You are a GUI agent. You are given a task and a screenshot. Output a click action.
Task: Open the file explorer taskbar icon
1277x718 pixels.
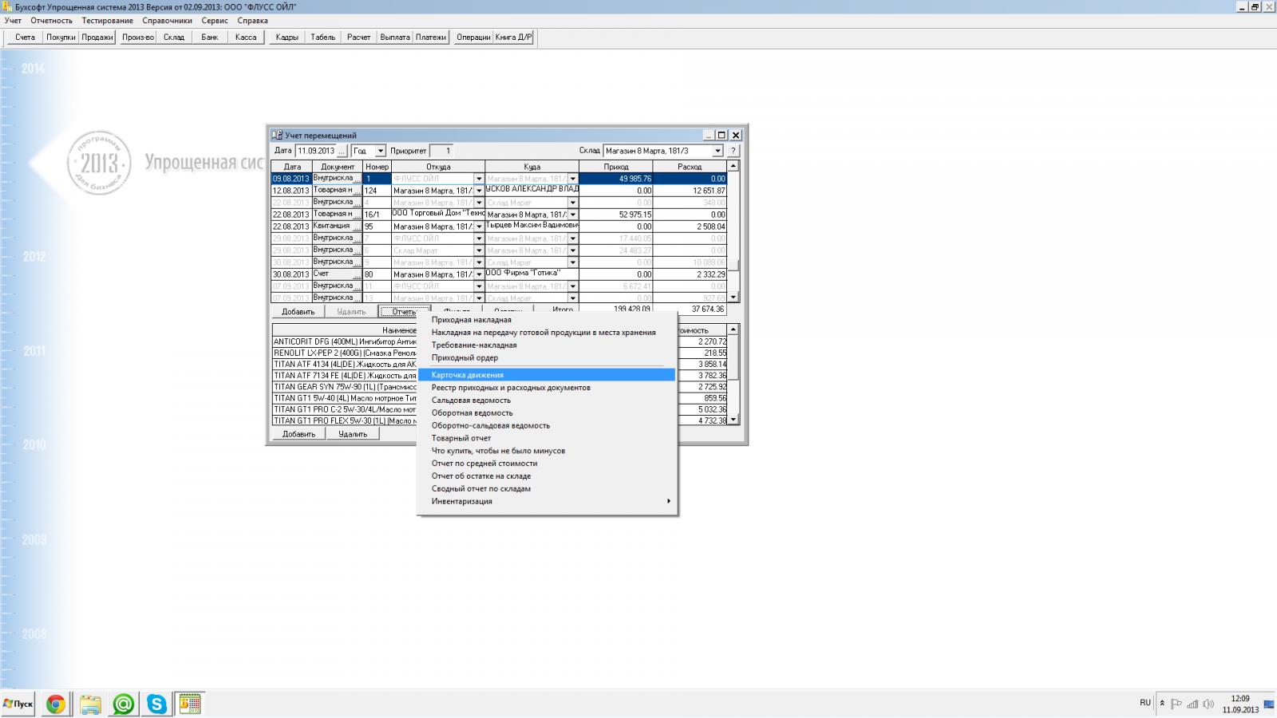[90, 704]
